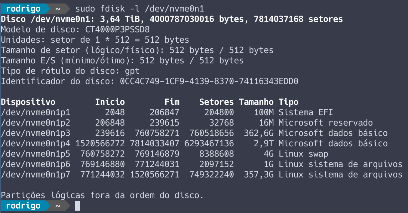
Task: Click the 2,9T partition size value
Action: [x=264, y=144]
